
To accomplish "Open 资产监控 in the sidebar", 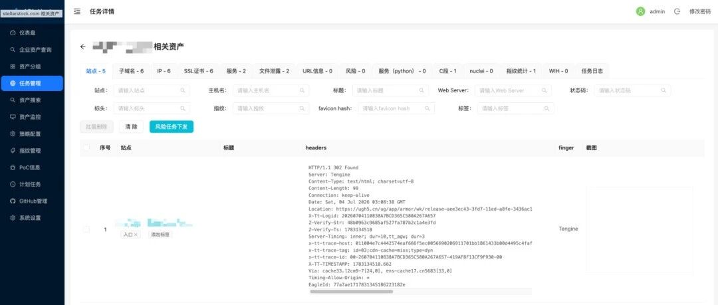I will tap(32, 117).
